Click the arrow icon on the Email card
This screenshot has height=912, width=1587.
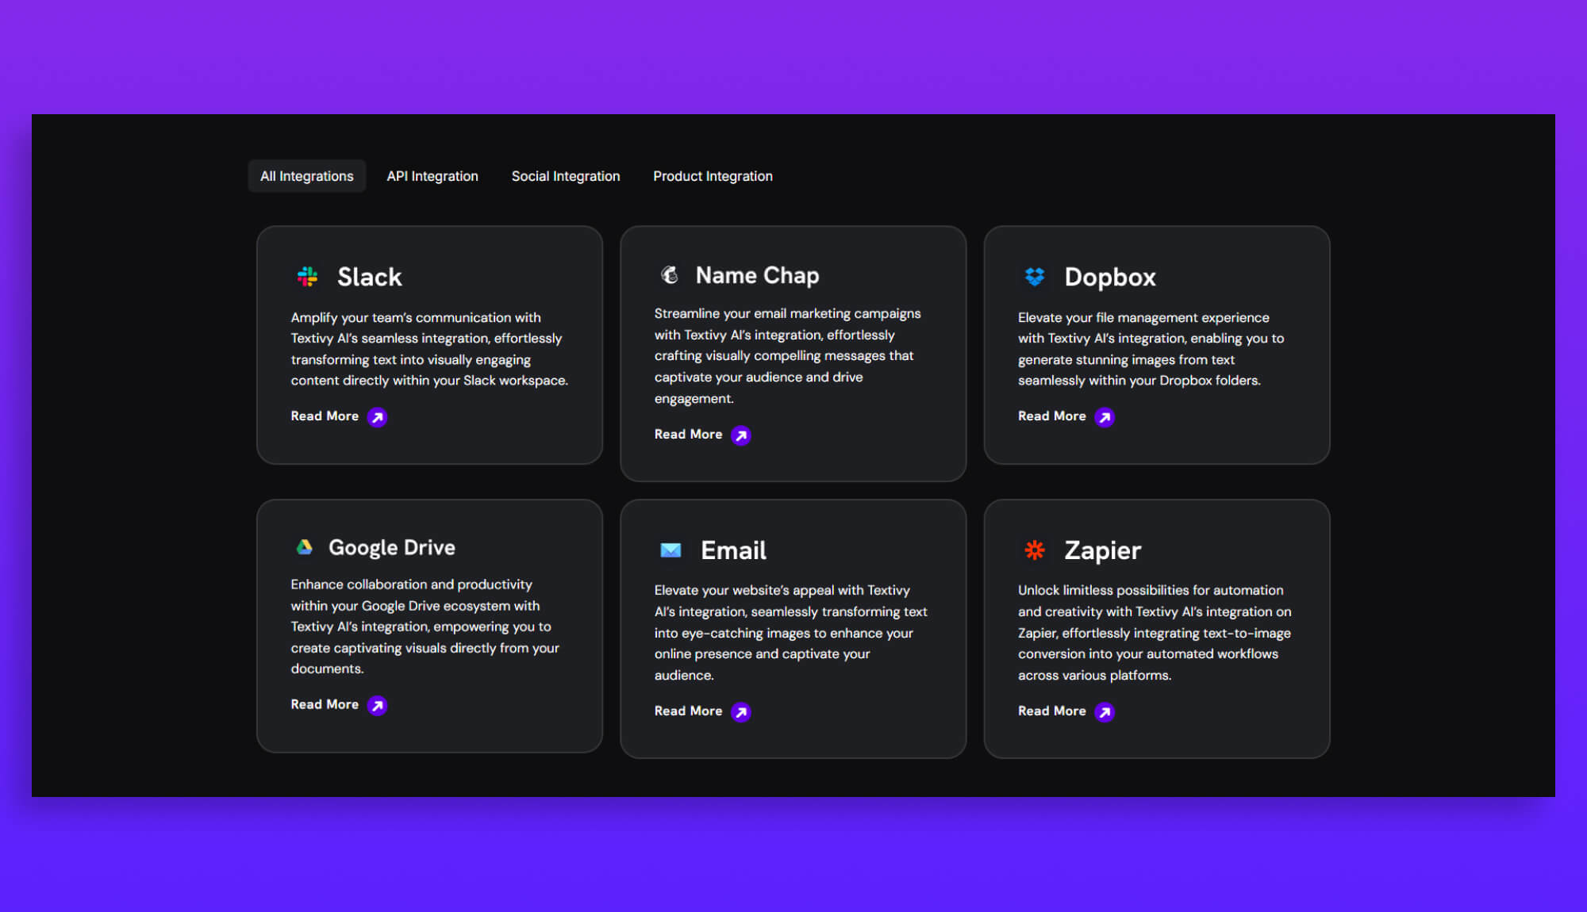coord(741,711)
